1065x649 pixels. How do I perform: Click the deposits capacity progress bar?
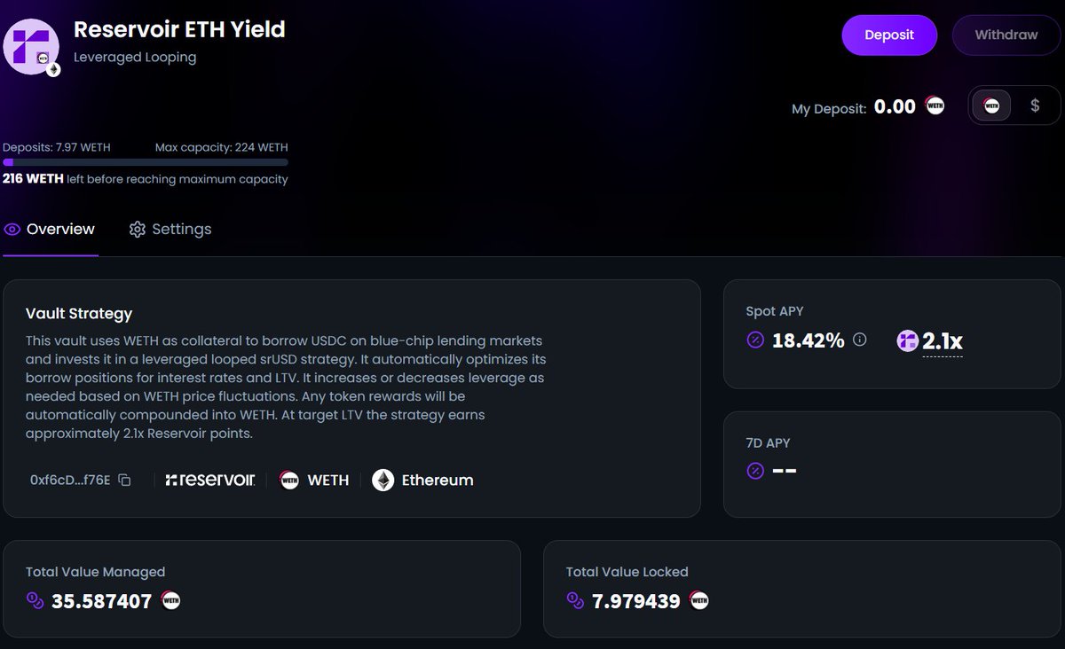[x=146, y=162]
